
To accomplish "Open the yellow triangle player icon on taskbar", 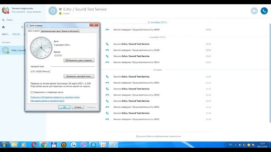I will (64, 145).
